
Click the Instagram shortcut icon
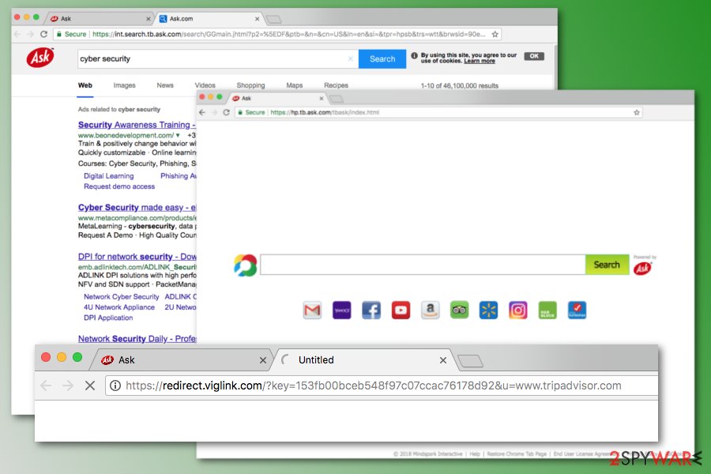pos(517,310)
